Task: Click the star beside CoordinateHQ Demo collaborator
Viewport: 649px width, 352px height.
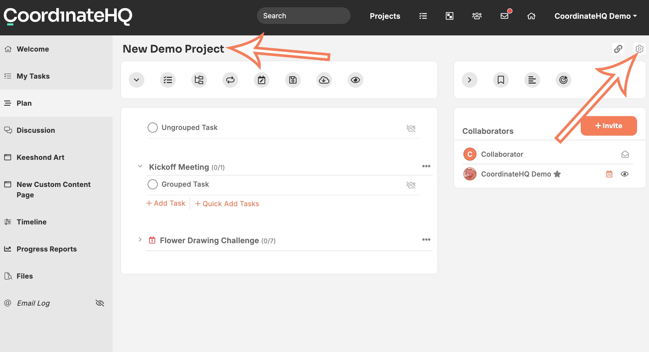Action: click(557, 174)
